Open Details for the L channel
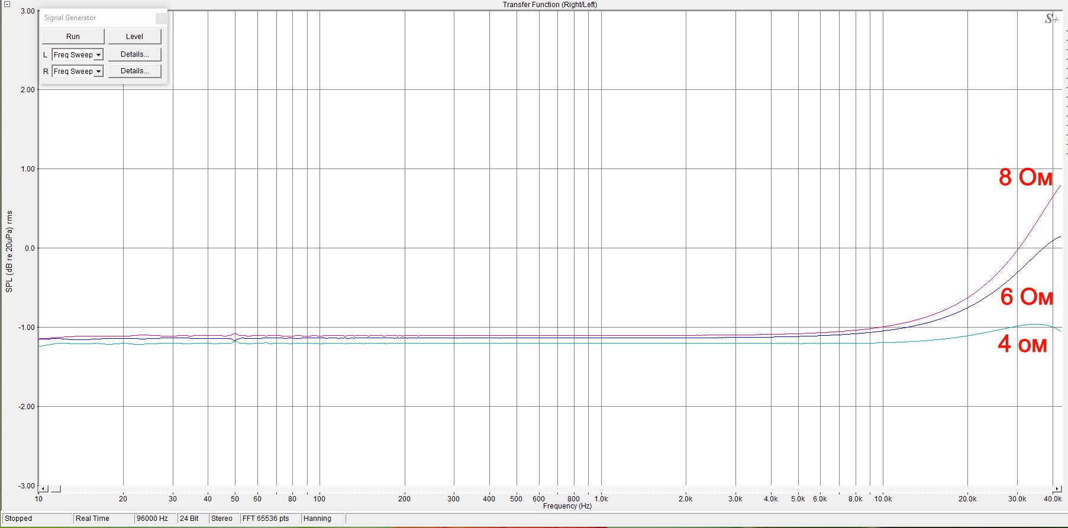 (x=134, y=54)
